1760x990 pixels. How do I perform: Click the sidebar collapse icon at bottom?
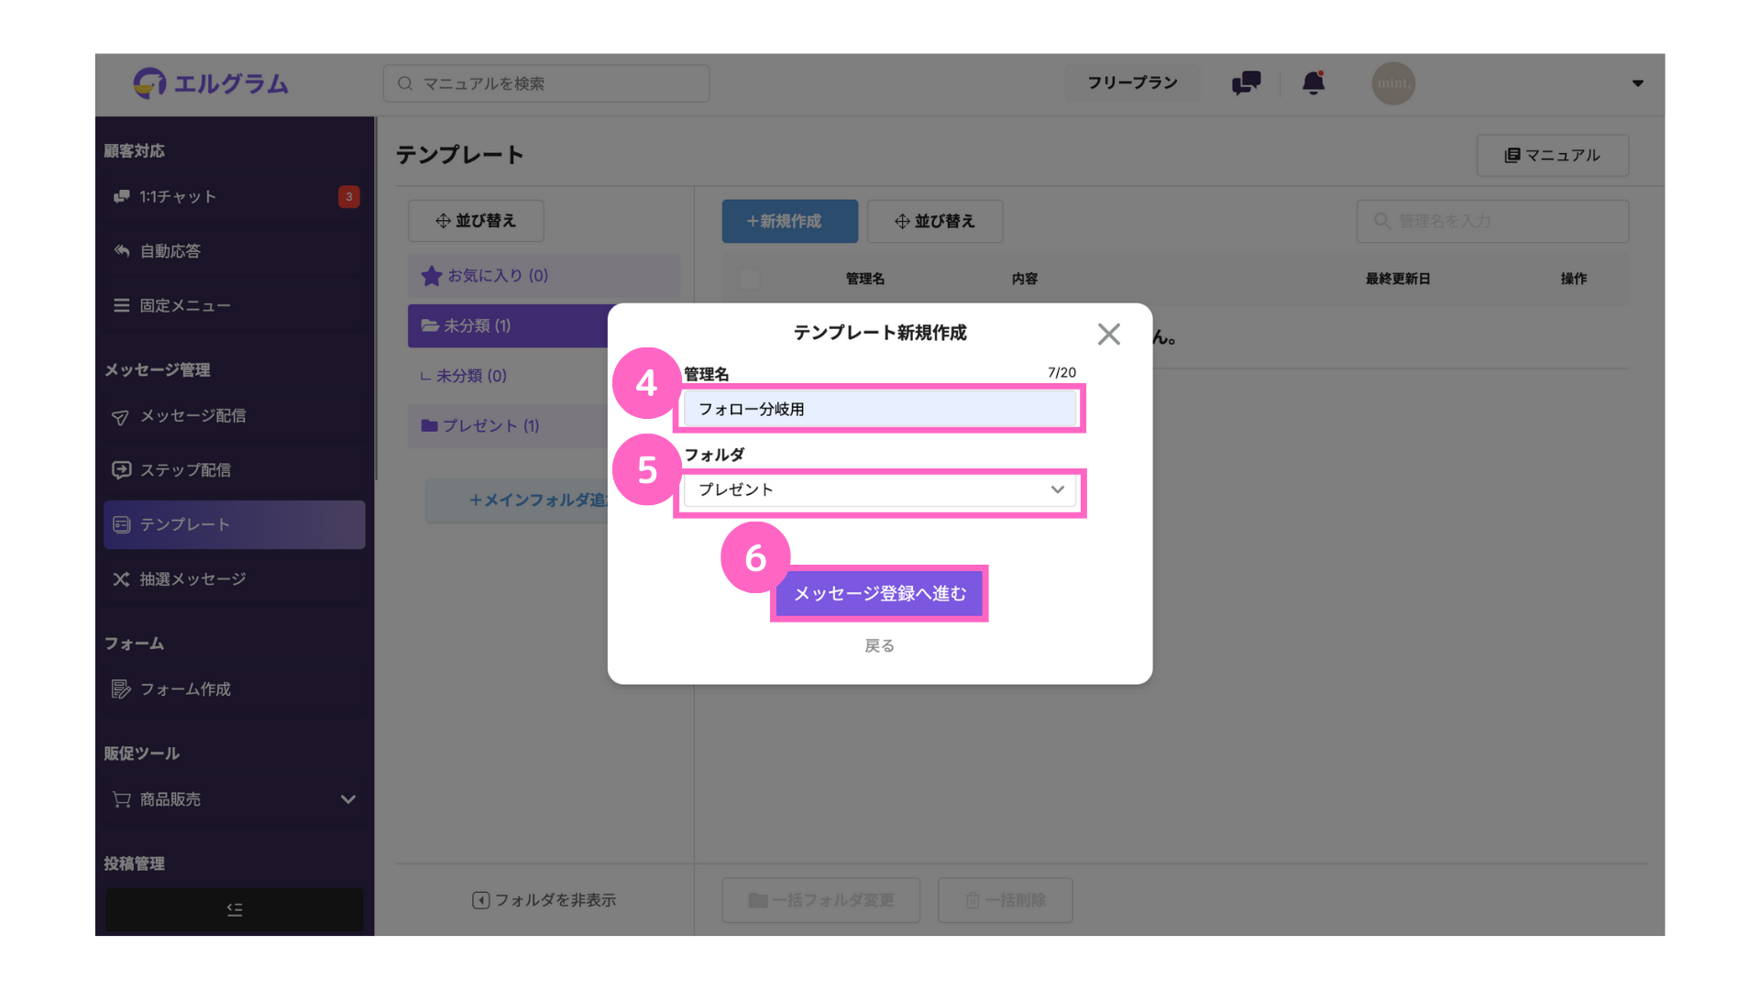coord(235,909)
